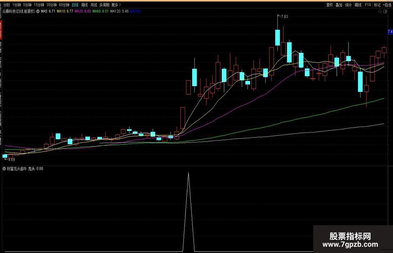
Task: Click the square panel icon at chart top right
Action: pyautogui.click(x=386, y=12)
